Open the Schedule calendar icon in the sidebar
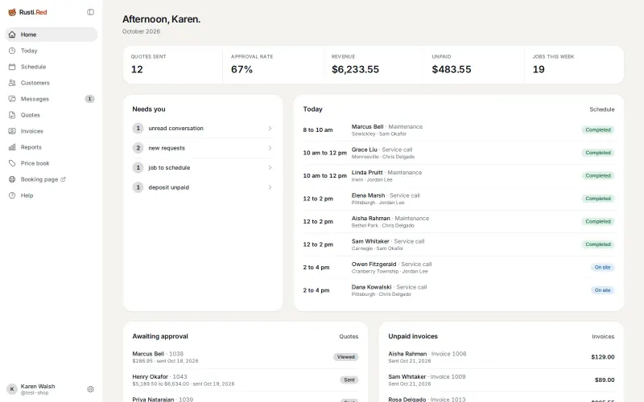This screenshot has height=402, width=644. (x=12, y=67)
